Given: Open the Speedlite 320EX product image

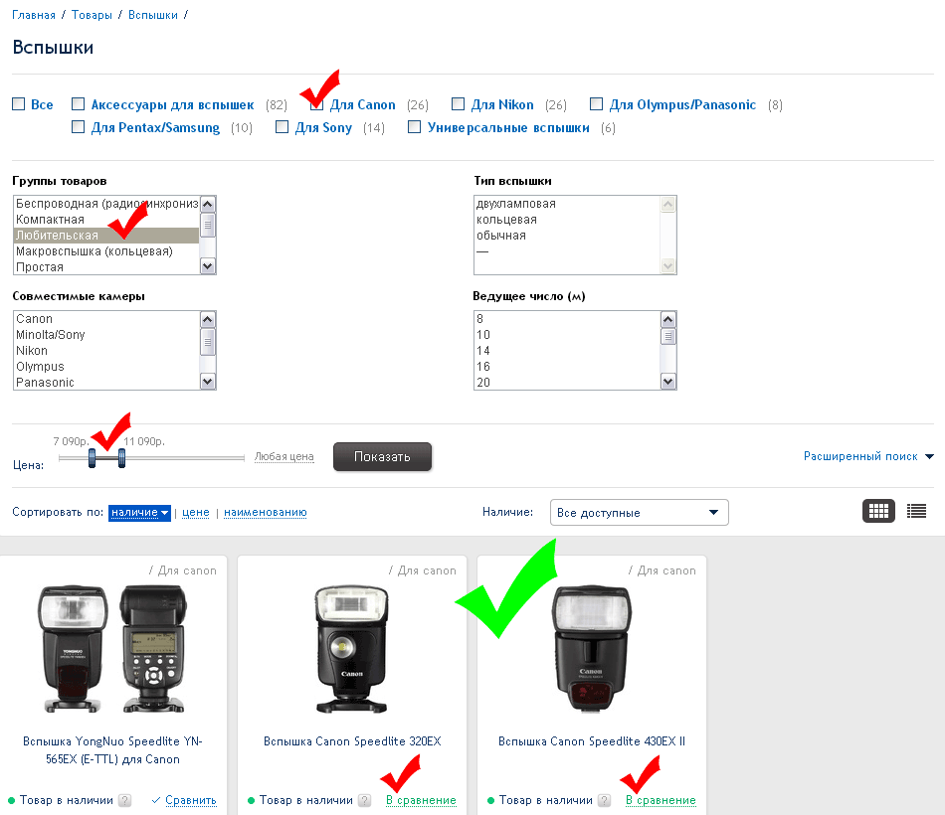Looking at the screenshot, I should [352, 649].
